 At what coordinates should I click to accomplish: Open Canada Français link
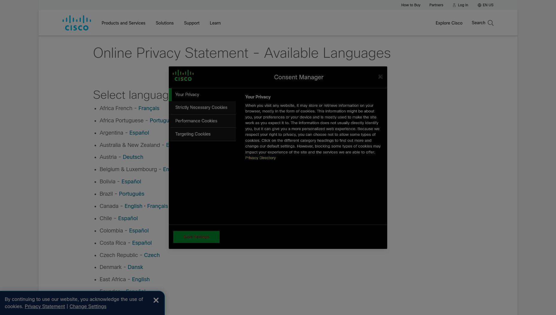tap(157, 206)
